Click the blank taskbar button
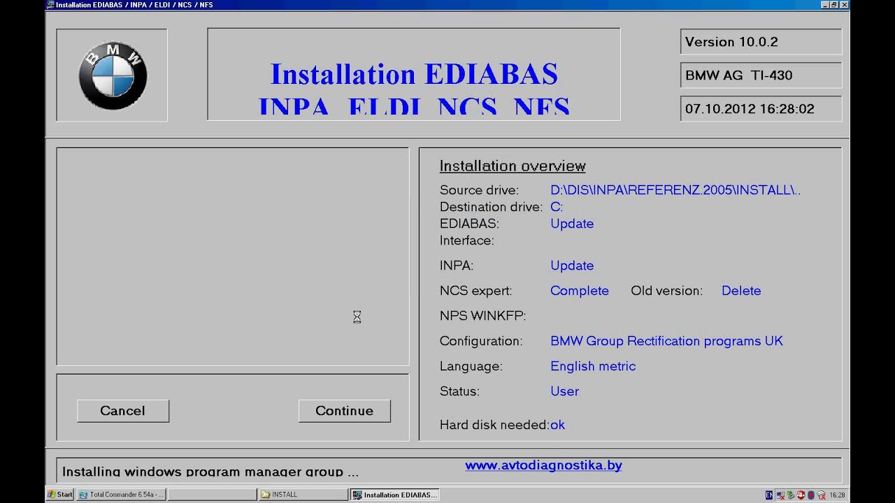895x503 pixels. [212, 495]
